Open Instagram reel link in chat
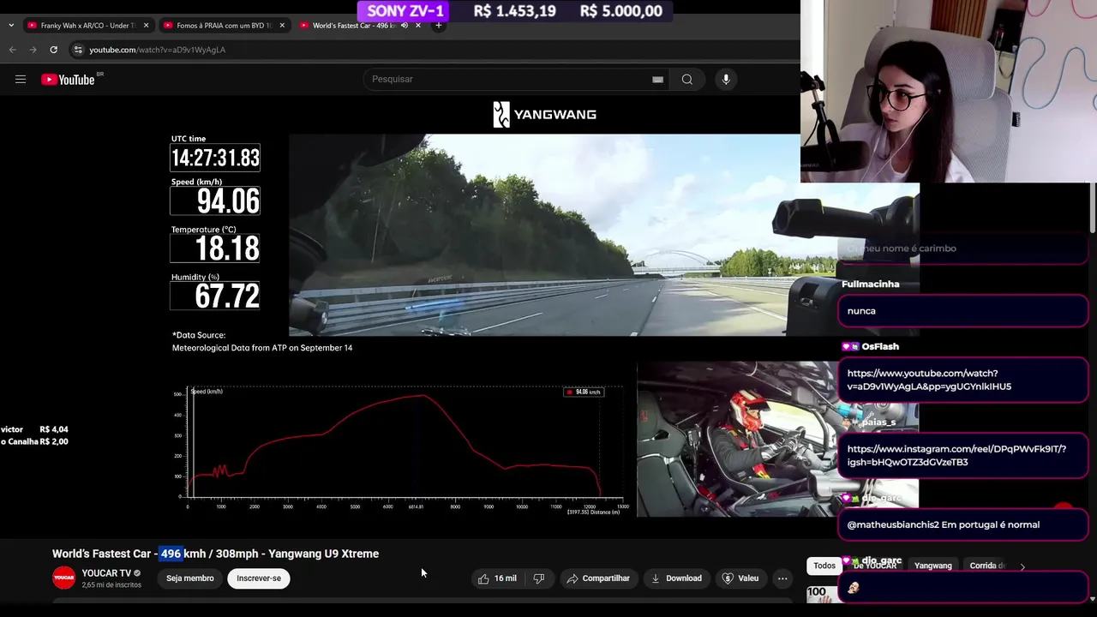 coord(956,455)
